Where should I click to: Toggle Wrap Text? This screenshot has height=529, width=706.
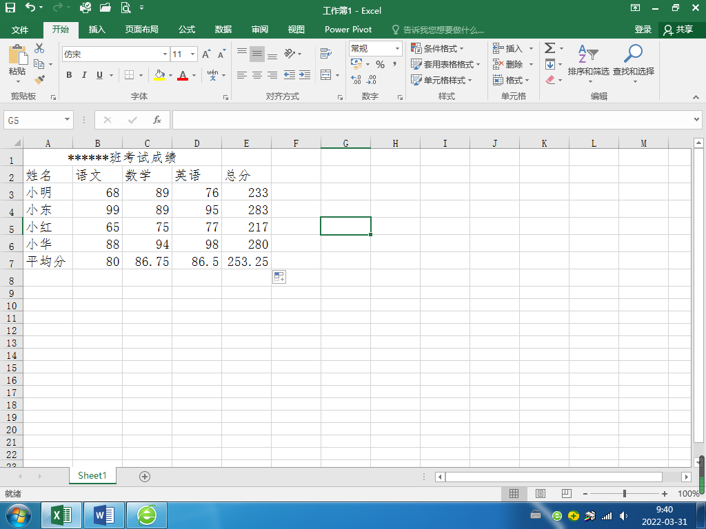point(326,54)
